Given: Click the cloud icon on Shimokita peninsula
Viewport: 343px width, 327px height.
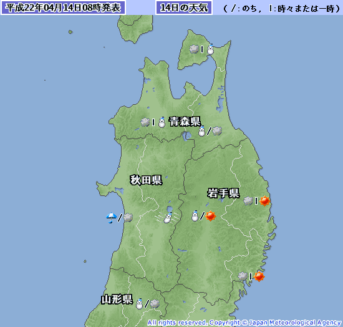Looking at the screenshot, I should pyautogui.click(x=194, y=49).
